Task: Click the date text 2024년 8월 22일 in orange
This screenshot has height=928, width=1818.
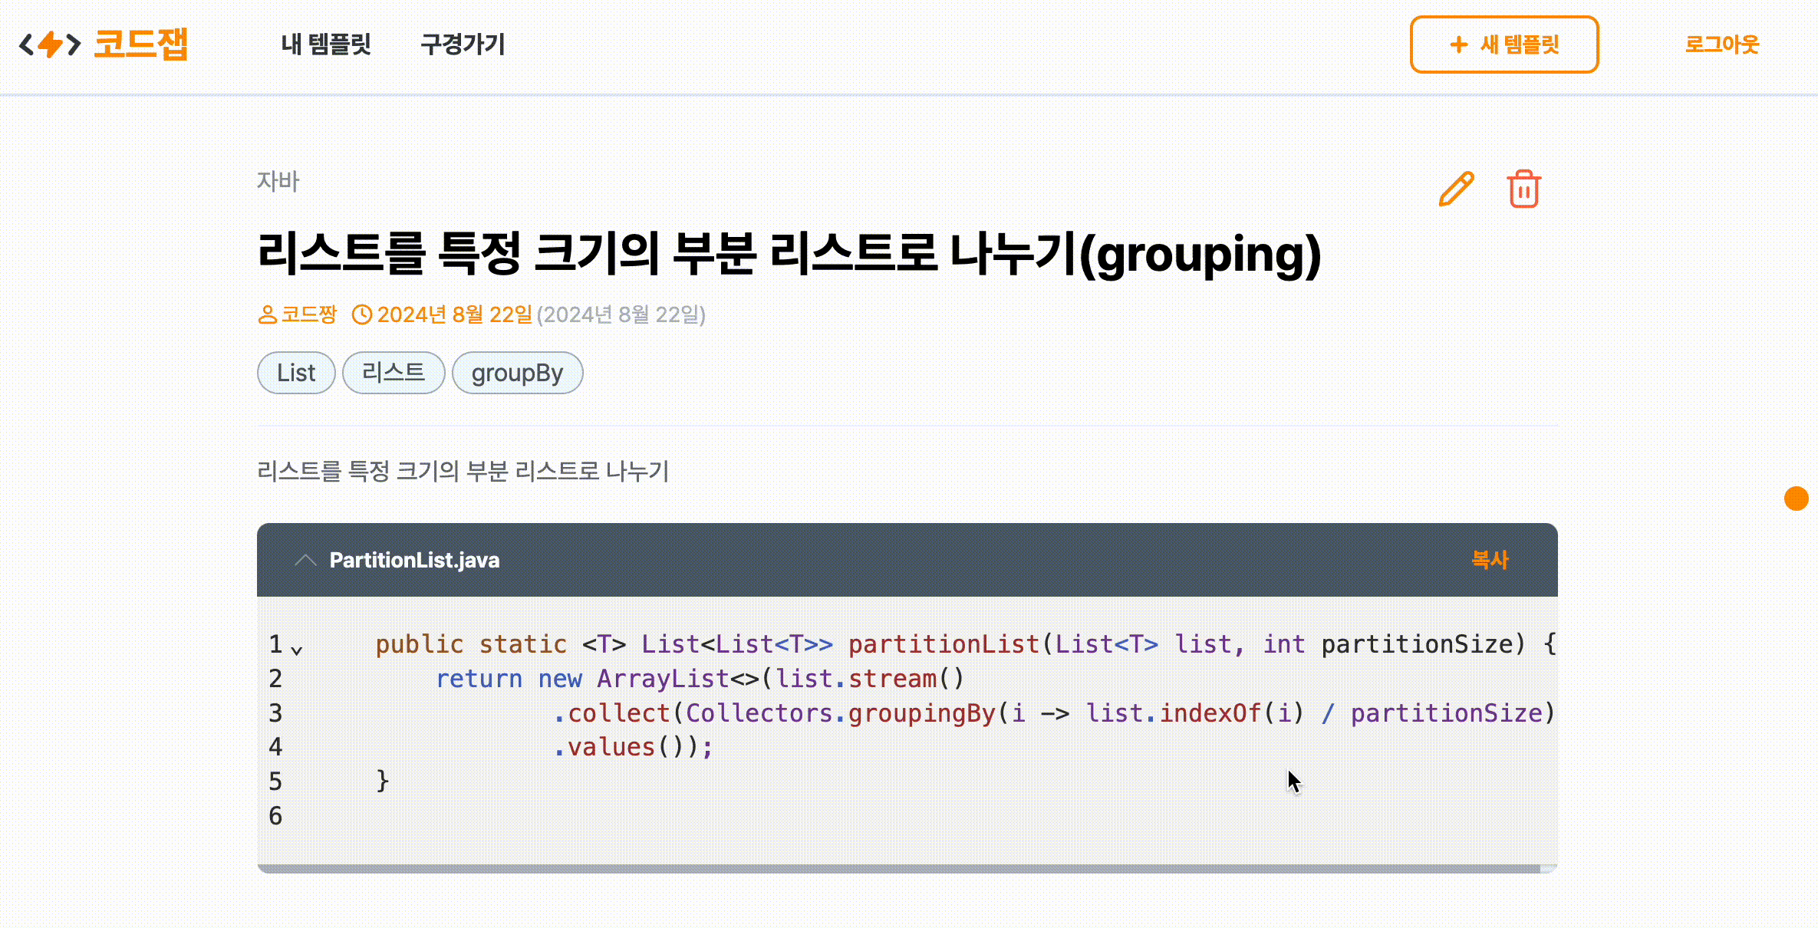Action: tap(454, 314)
